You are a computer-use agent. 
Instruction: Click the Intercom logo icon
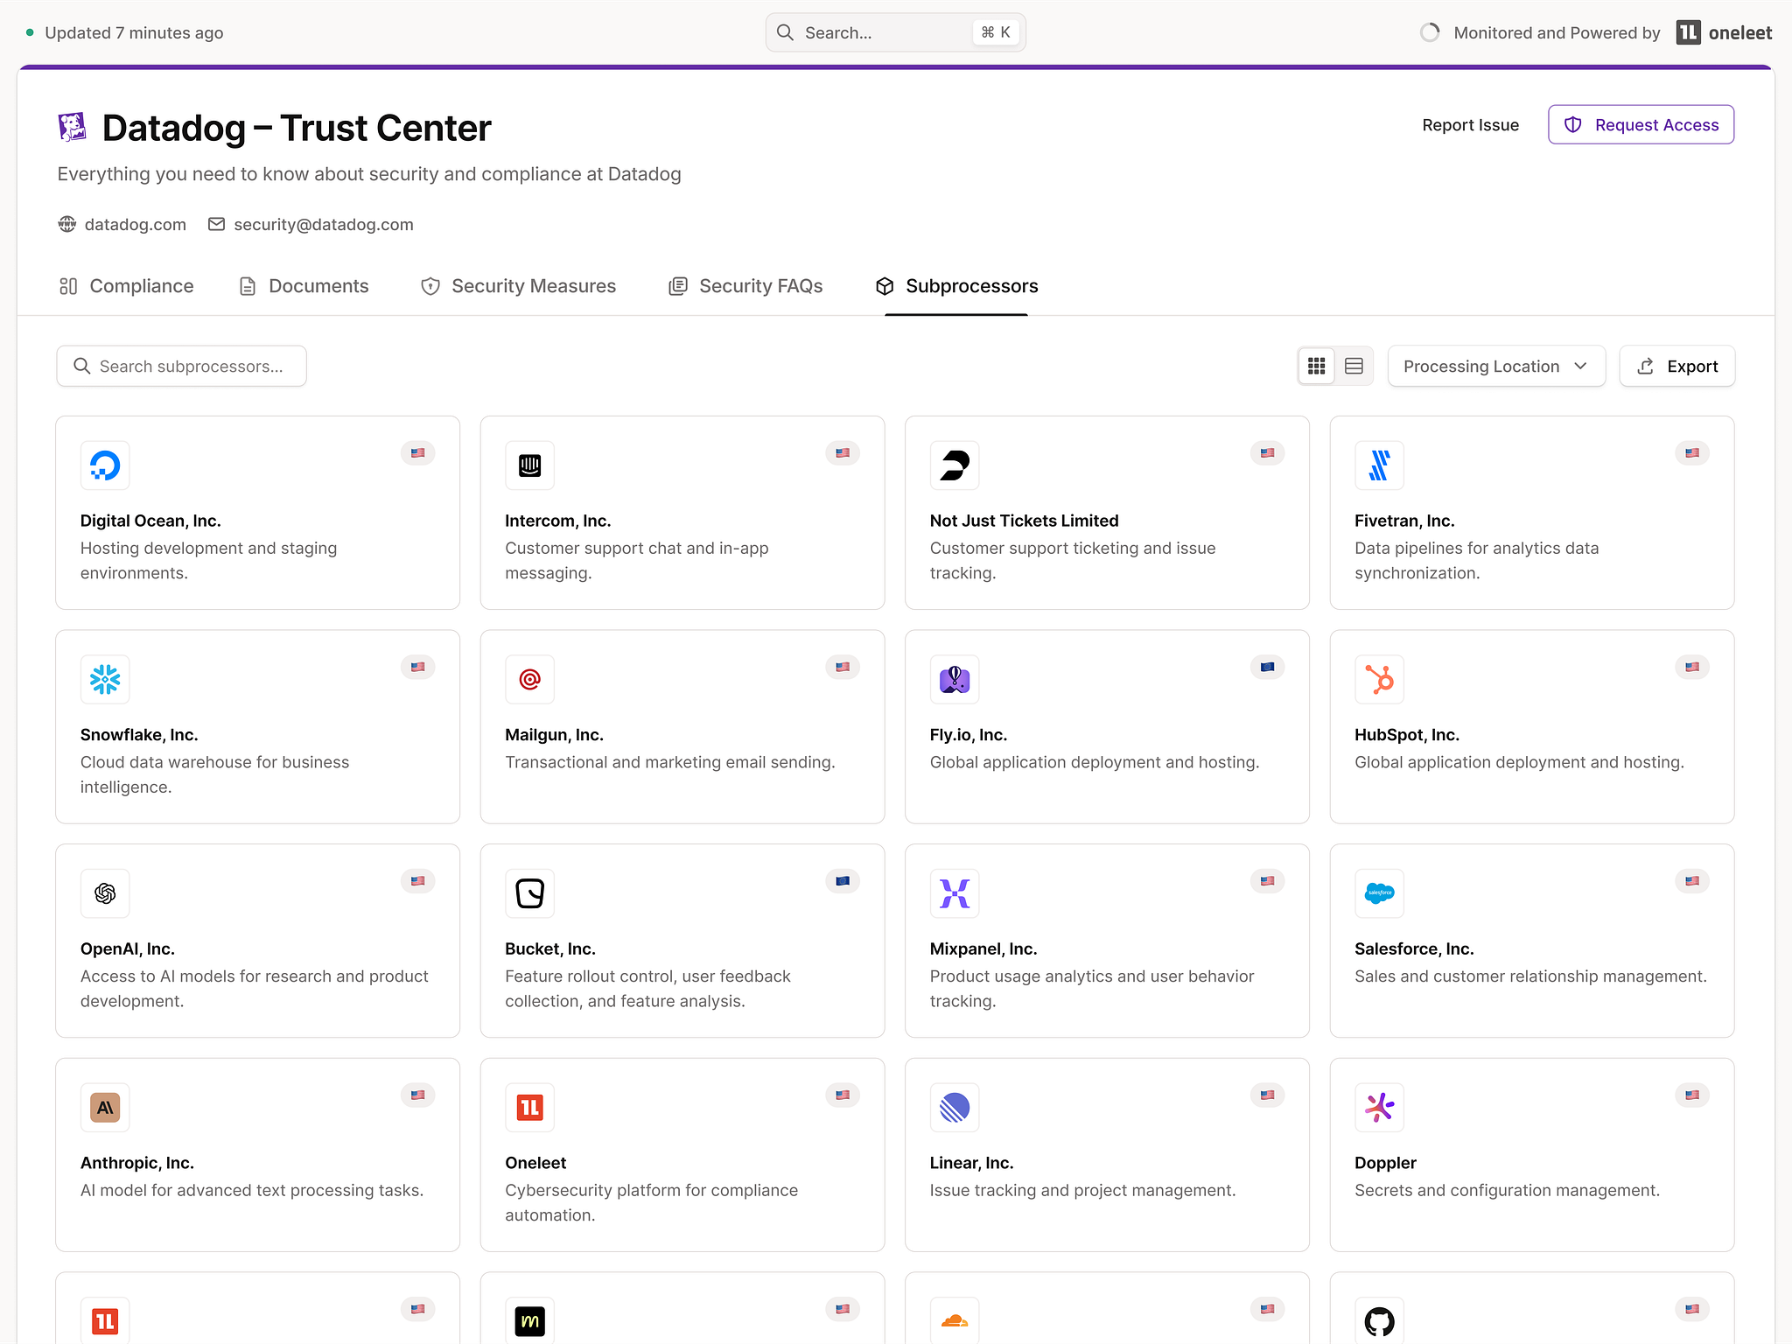click(529, 465)
